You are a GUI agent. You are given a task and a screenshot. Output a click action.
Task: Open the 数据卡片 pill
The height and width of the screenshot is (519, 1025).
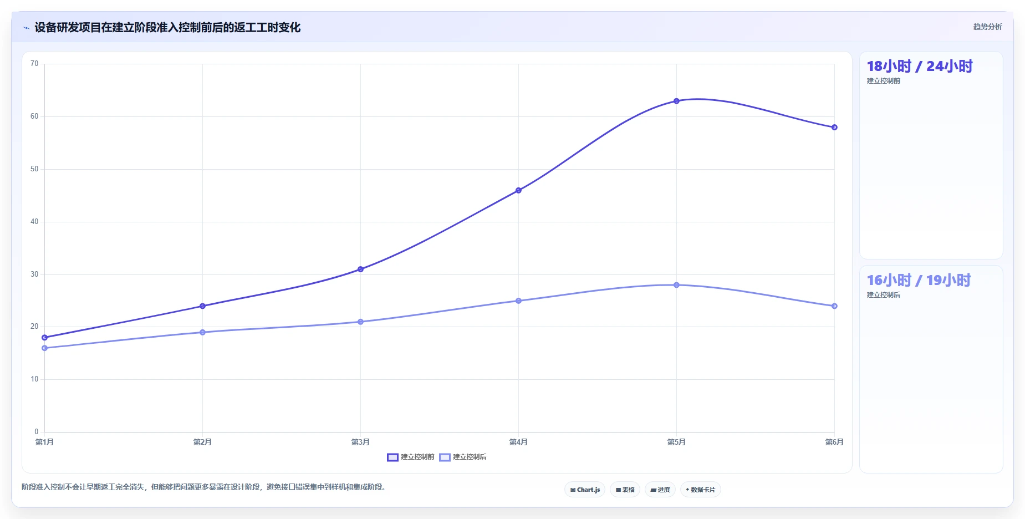point(701,490)
